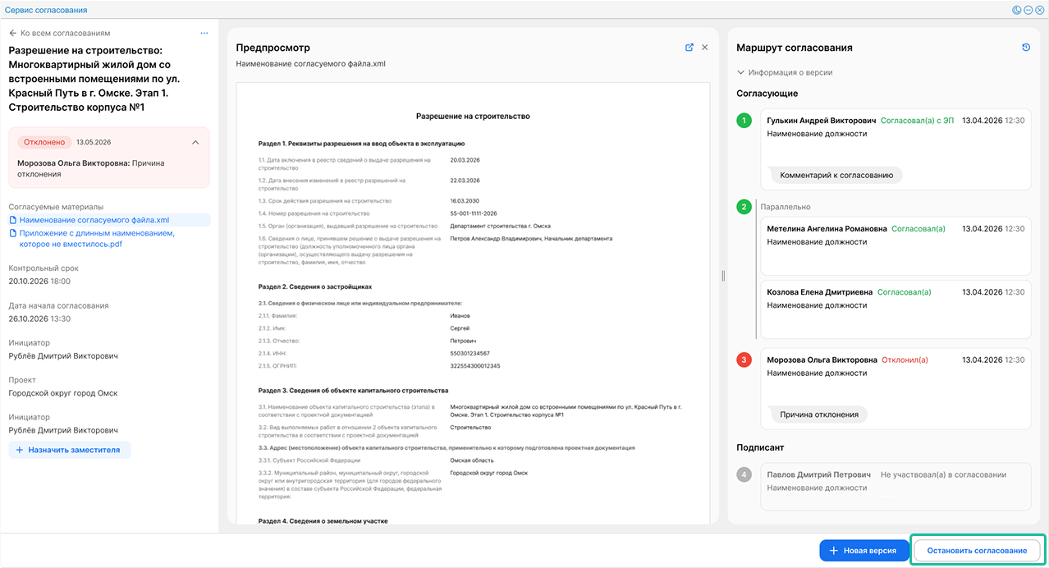Click the Отклонено status badge
1049x568 pixels.
[44, 142]
